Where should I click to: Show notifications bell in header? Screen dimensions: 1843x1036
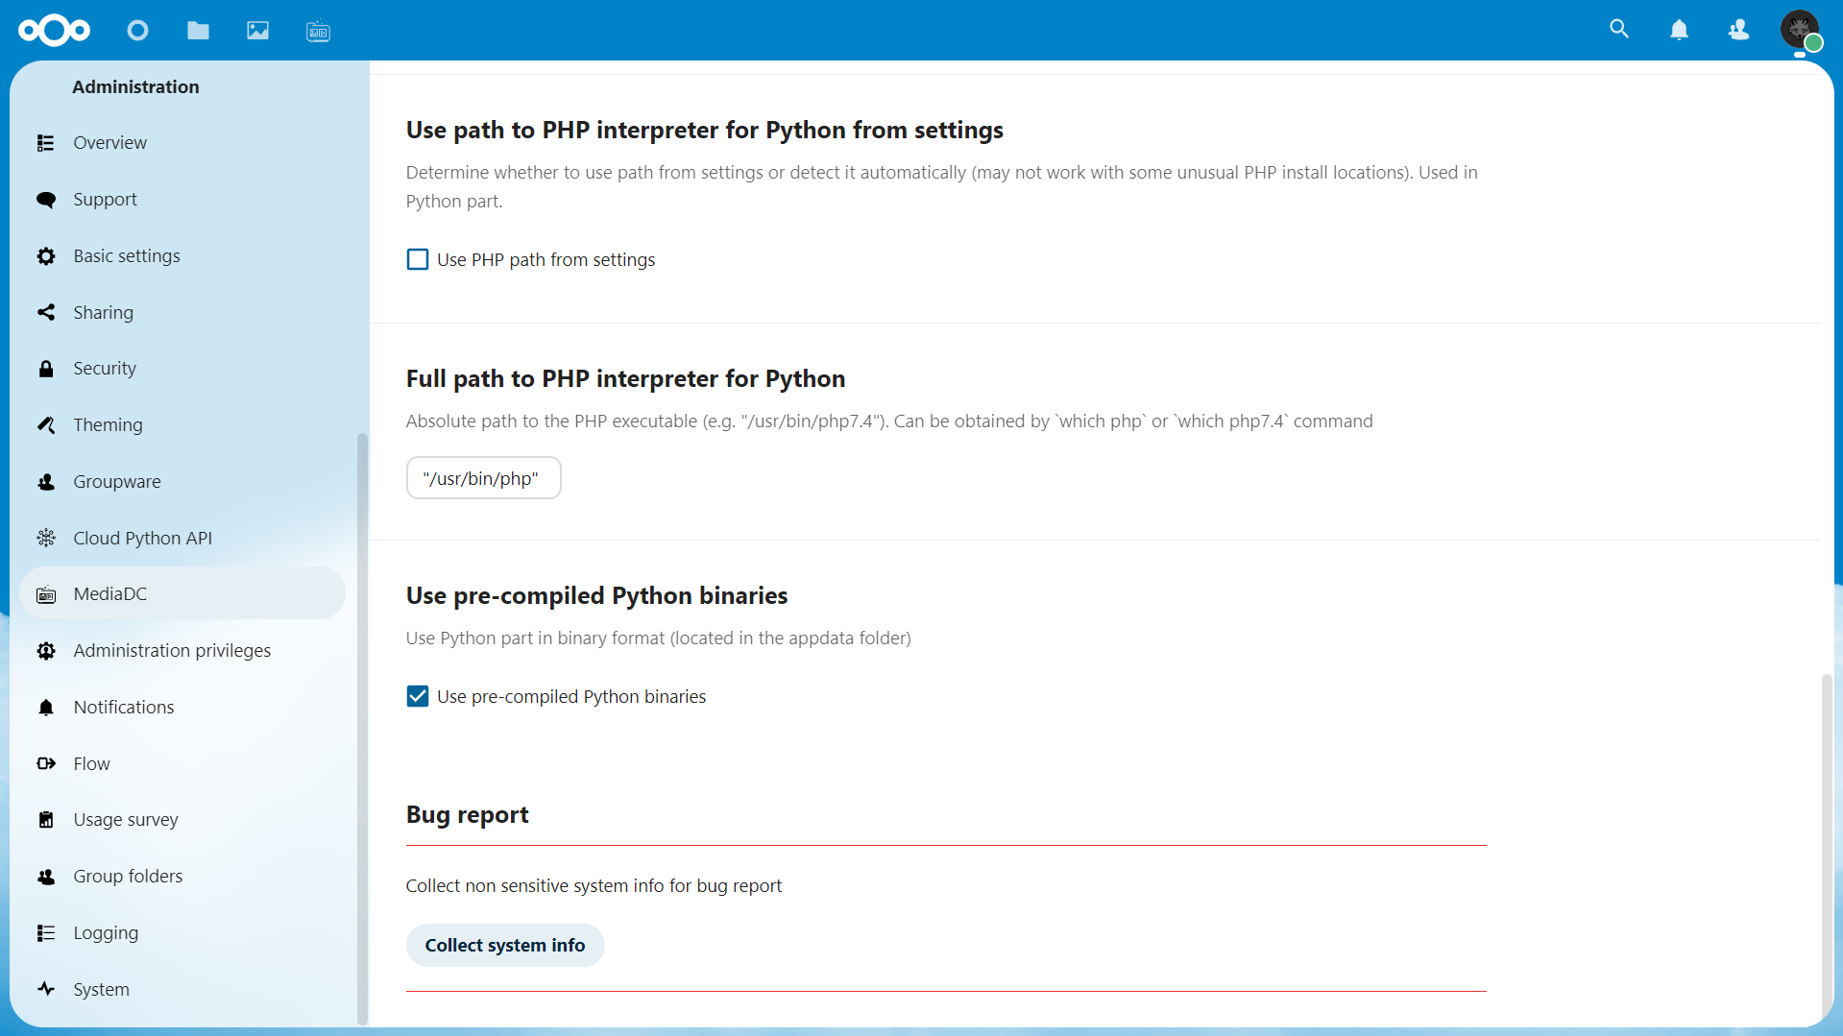(x=1679, y=31)
